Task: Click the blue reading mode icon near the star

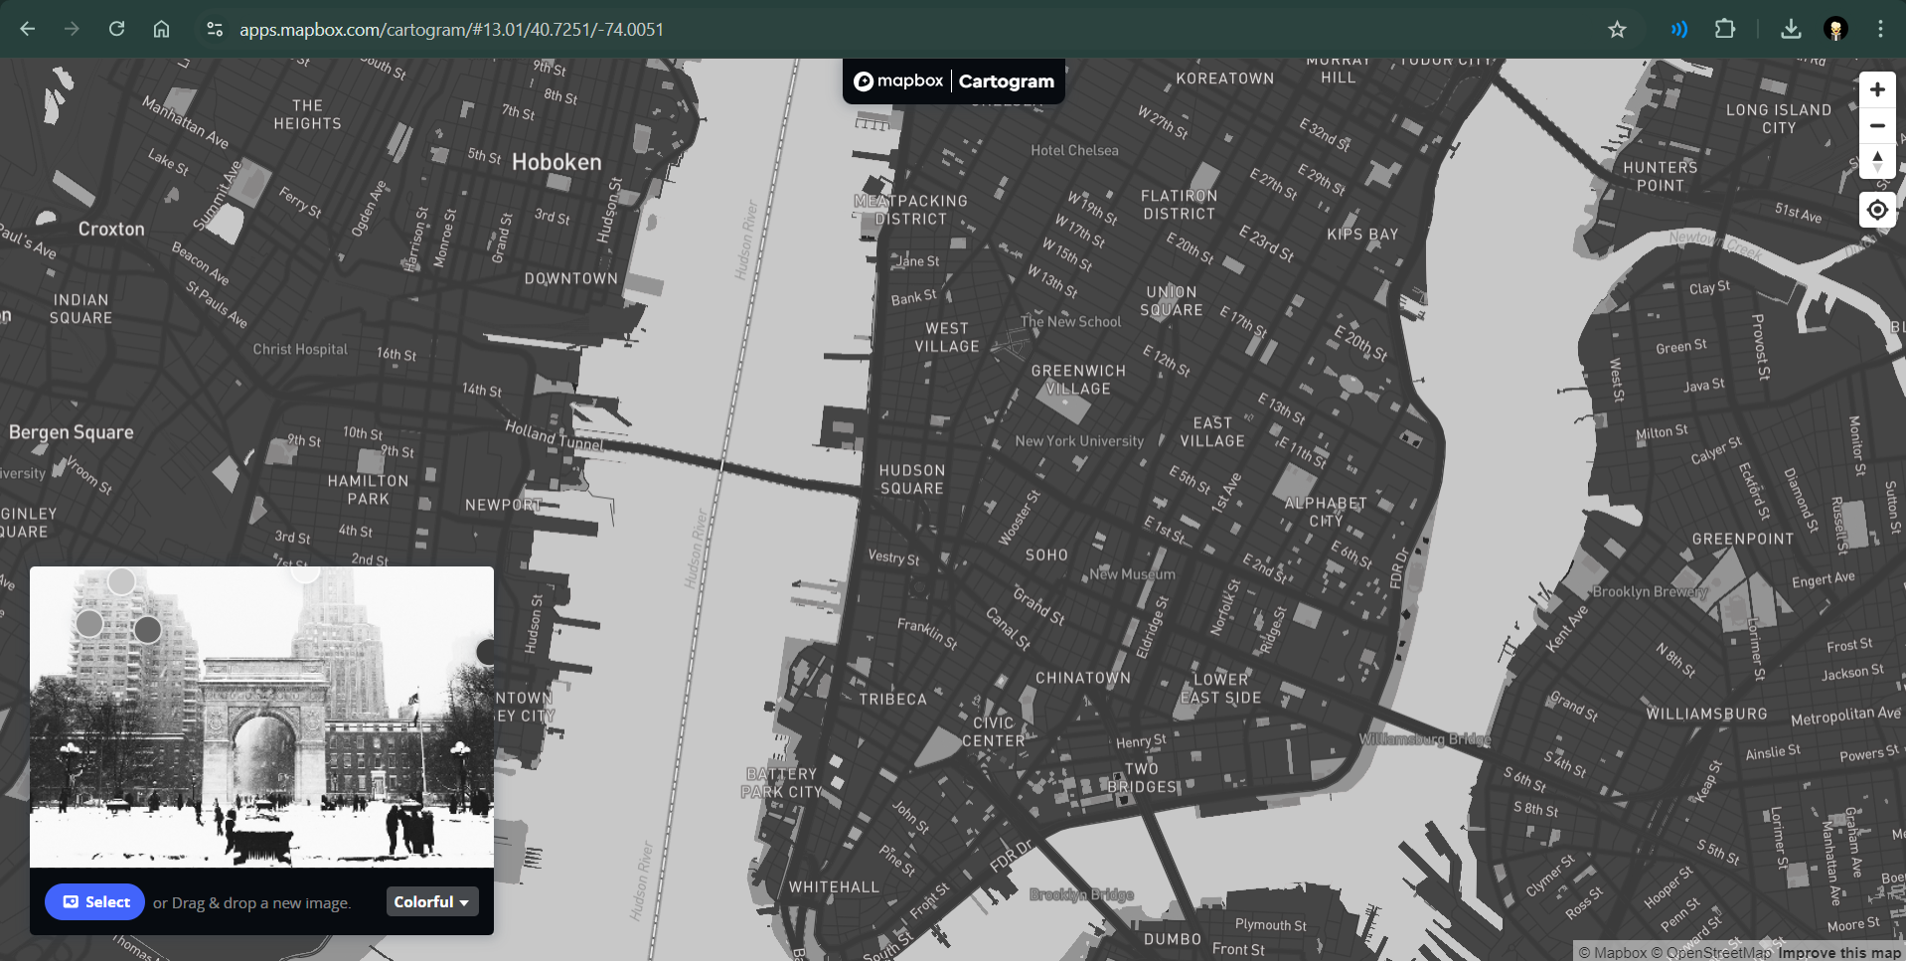Action: 1678,29
